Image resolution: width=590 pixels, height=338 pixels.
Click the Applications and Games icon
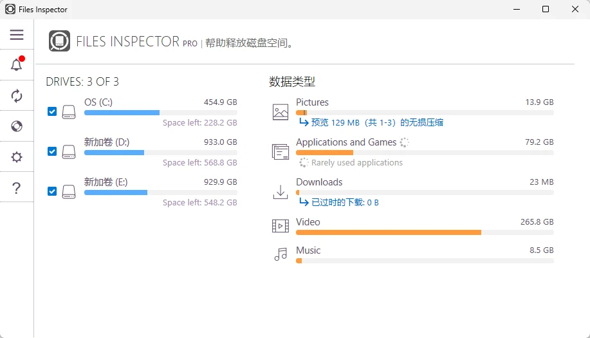point(281,152)
